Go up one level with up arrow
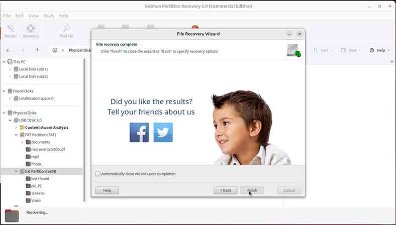The height and width of the screenshot is (225, 396). 37,50
